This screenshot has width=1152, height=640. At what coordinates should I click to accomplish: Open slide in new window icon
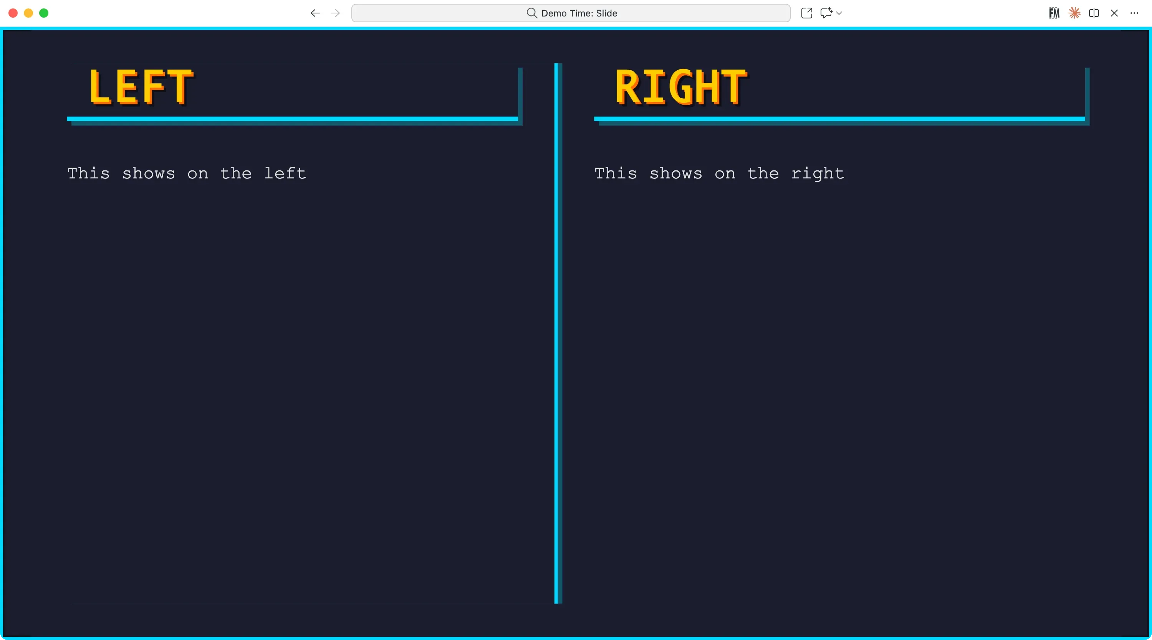[x=806, y=13]
